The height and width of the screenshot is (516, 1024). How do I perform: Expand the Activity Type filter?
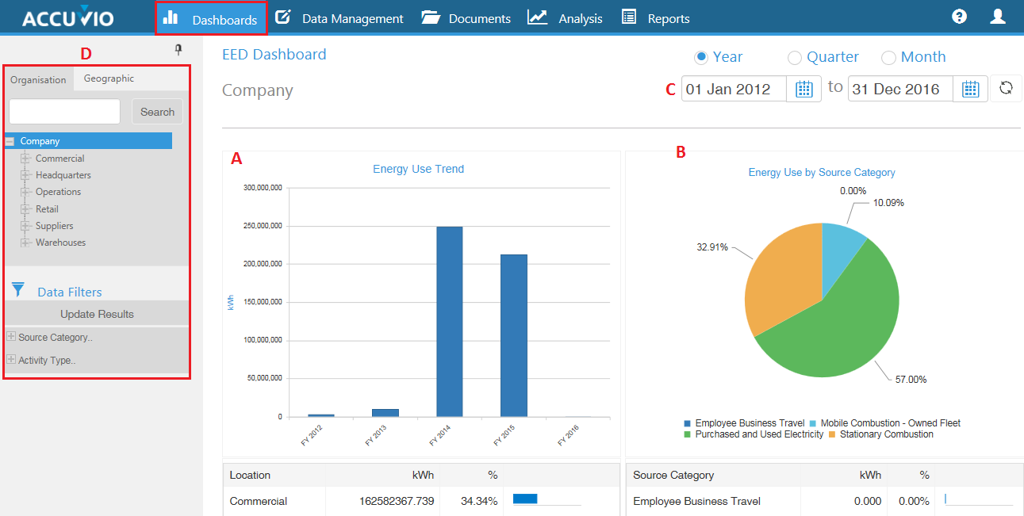tap(13, 360)
